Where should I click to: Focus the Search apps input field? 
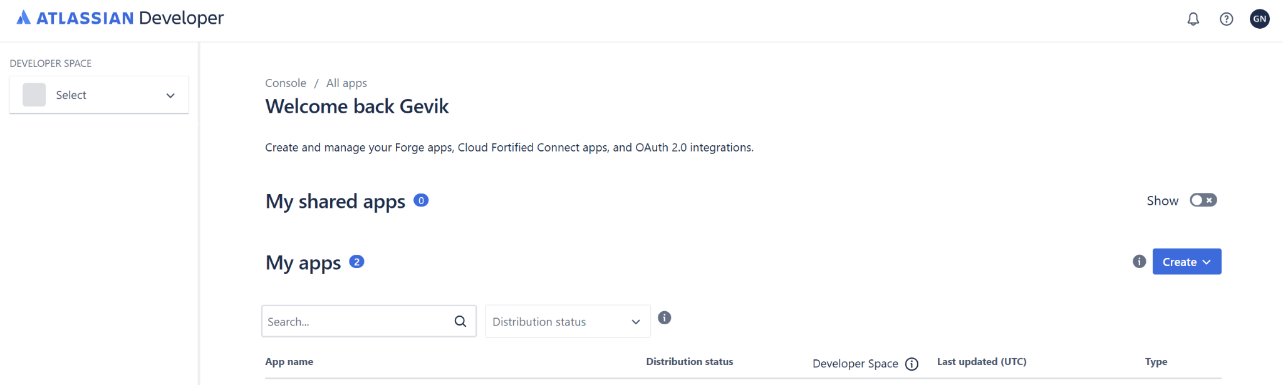coord(369,322)
